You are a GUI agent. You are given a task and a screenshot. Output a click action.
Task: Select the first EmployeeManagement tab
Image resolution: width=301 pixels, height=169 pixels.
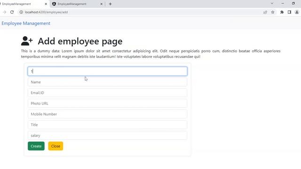pyautogui.click(x=24, y=4)
